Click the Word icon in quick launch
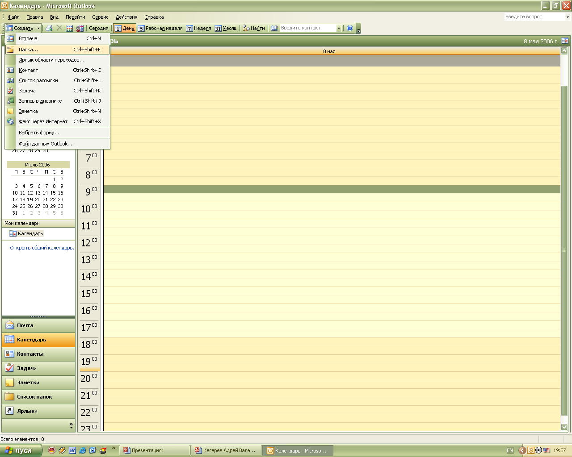The height and width of the screenshot is (457, 572). click(x=72, y=450)
